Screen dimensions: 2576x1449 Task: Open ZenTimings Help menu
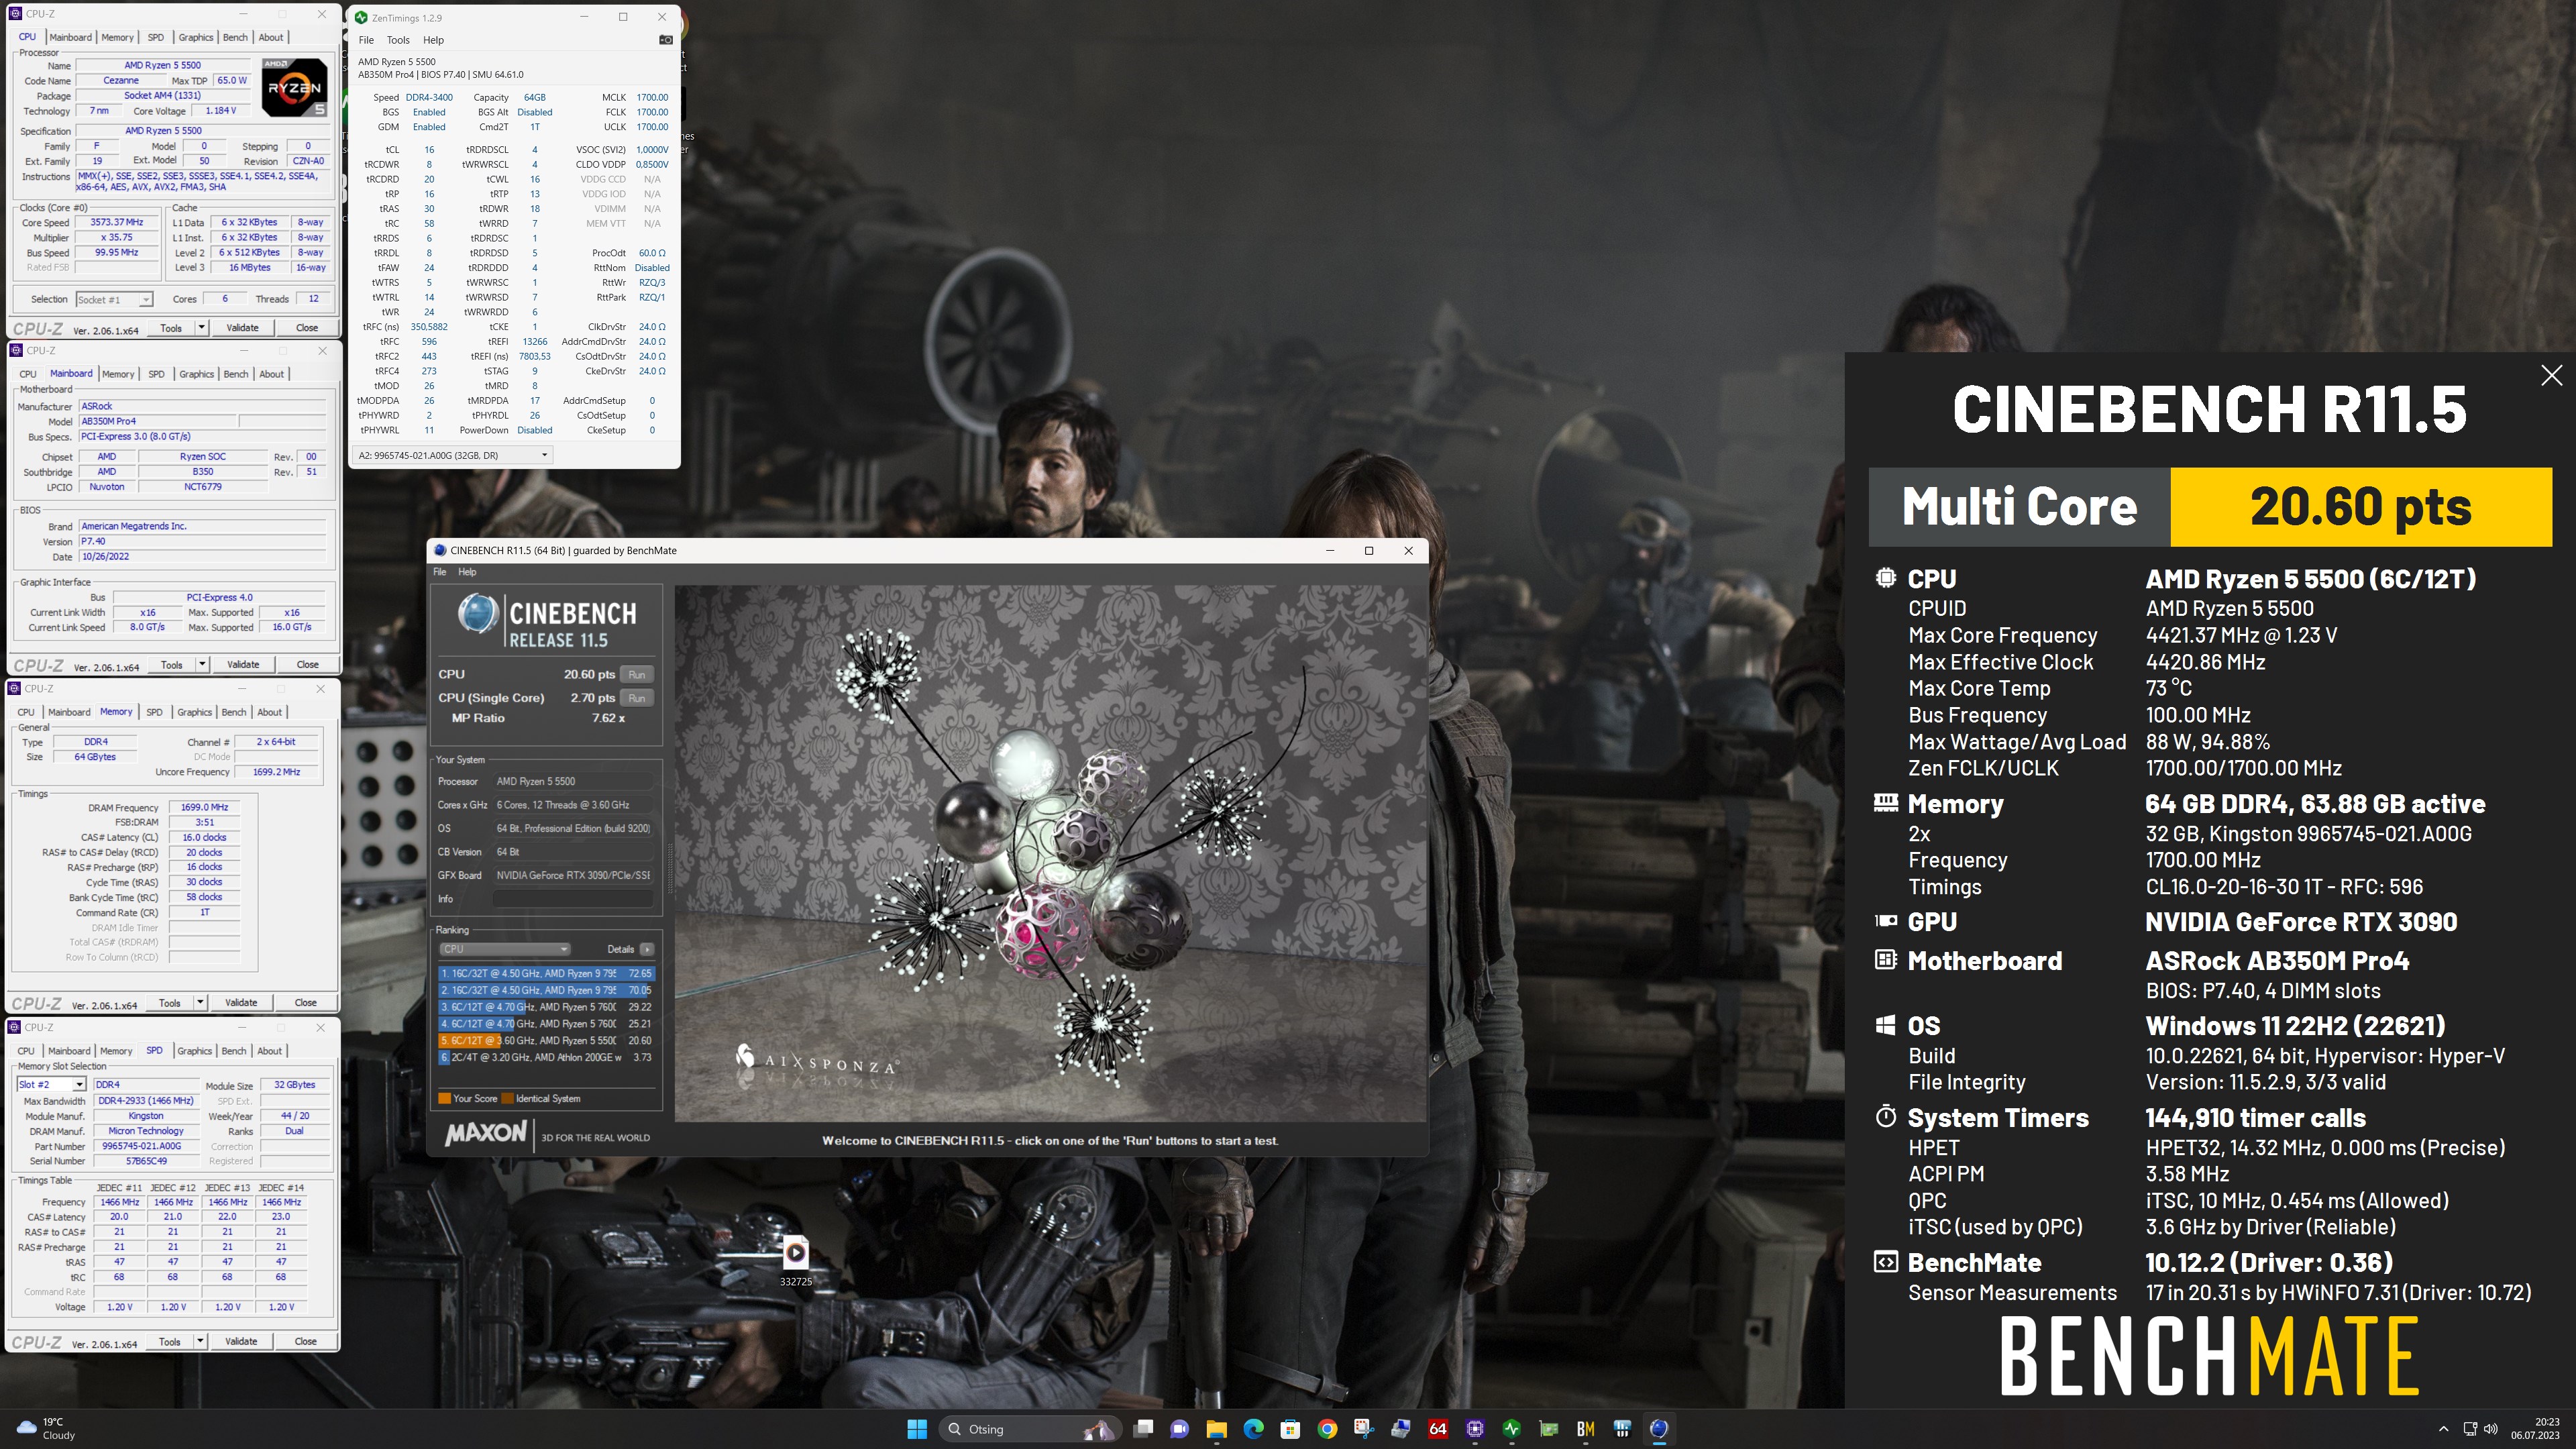[x=433, y=40]
